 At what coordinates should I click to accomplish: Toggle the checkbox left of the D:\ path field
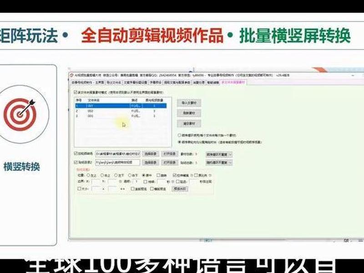76,153
